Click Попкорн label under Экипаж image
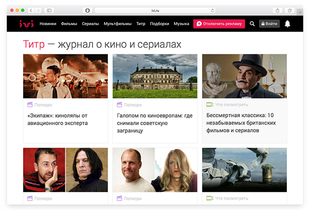Viewport: 310px width, 210px height. (x=43, y=105)
